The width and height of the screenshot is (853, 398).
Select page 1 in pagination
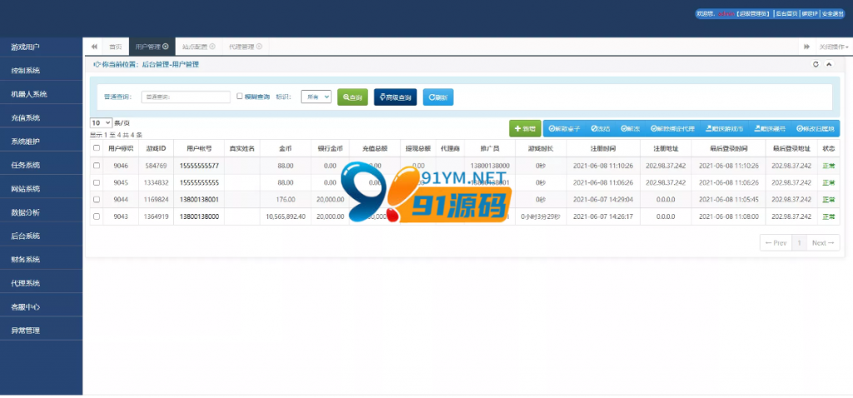coord(799,243)
